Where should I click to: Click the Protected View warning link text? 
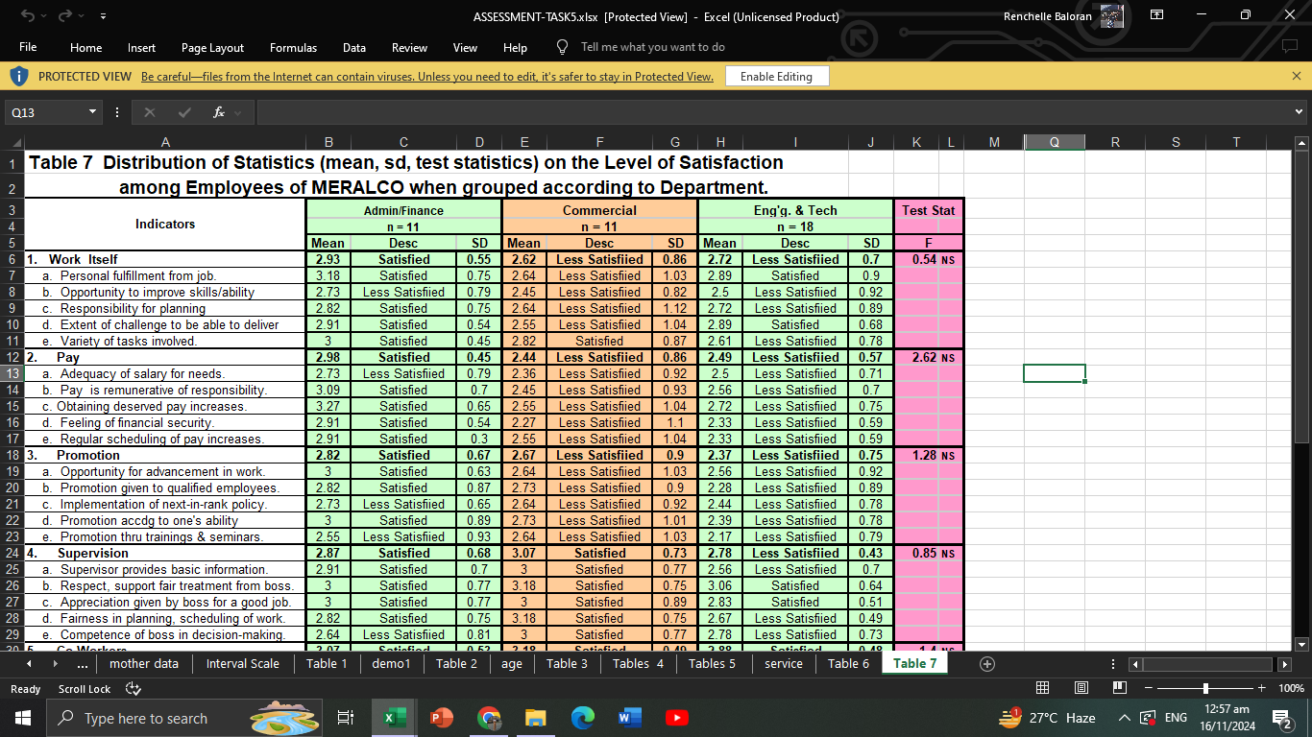click(427, 77)
